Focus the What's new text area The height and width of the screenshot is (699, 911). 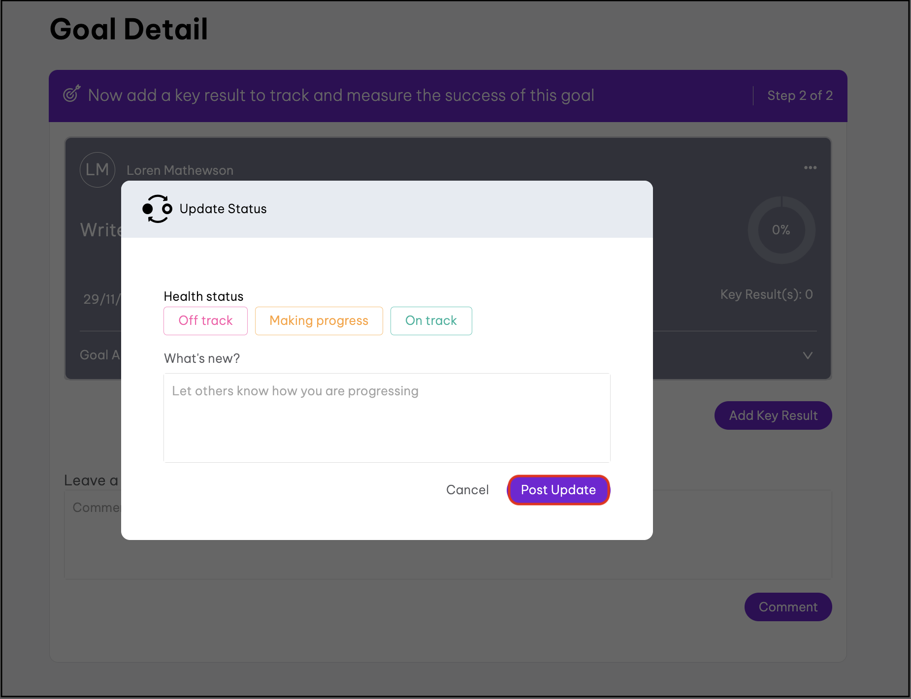[387, 418]
